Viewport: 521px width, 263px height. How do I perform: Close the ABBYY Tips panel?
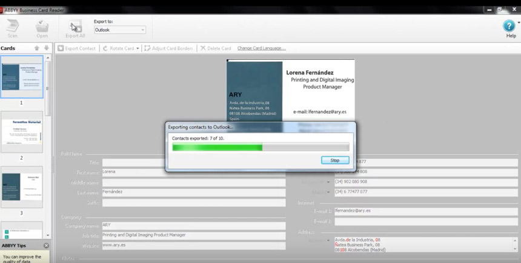pos(46,246)
